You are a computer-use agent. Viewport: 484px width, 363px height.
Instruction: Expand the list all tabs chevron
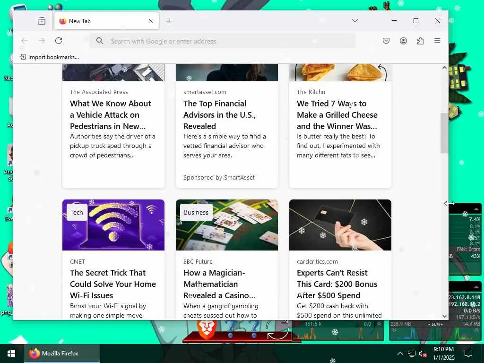point(355,21)
